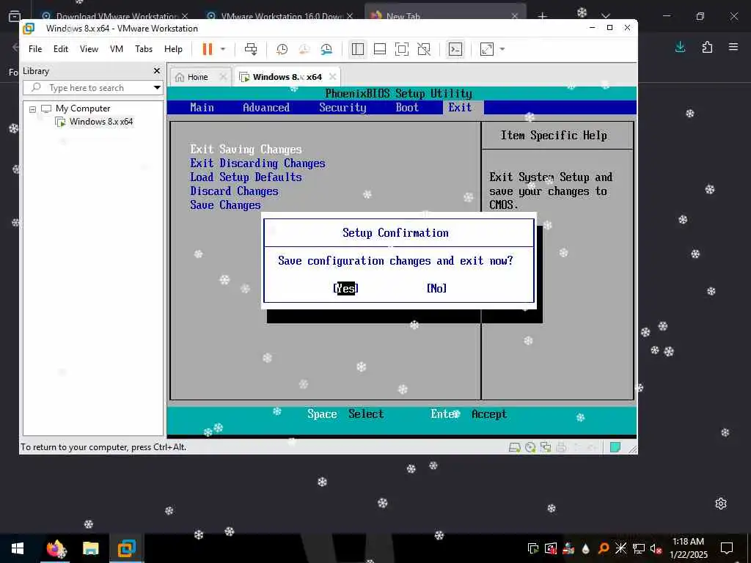Focus the 'Type here to search' library field
This screenshot has width=751, height=563.
pyautogui.click(x=87, y=88)
